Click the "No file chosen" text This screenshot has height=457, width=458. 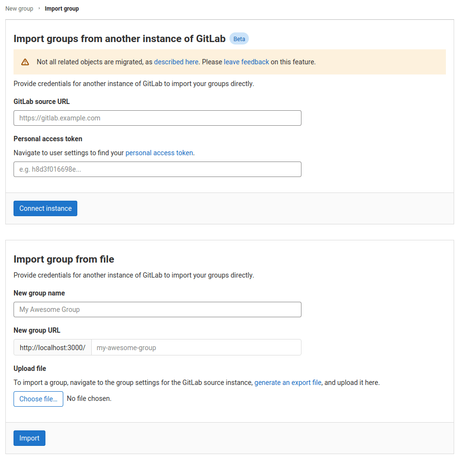coord(89,398)
